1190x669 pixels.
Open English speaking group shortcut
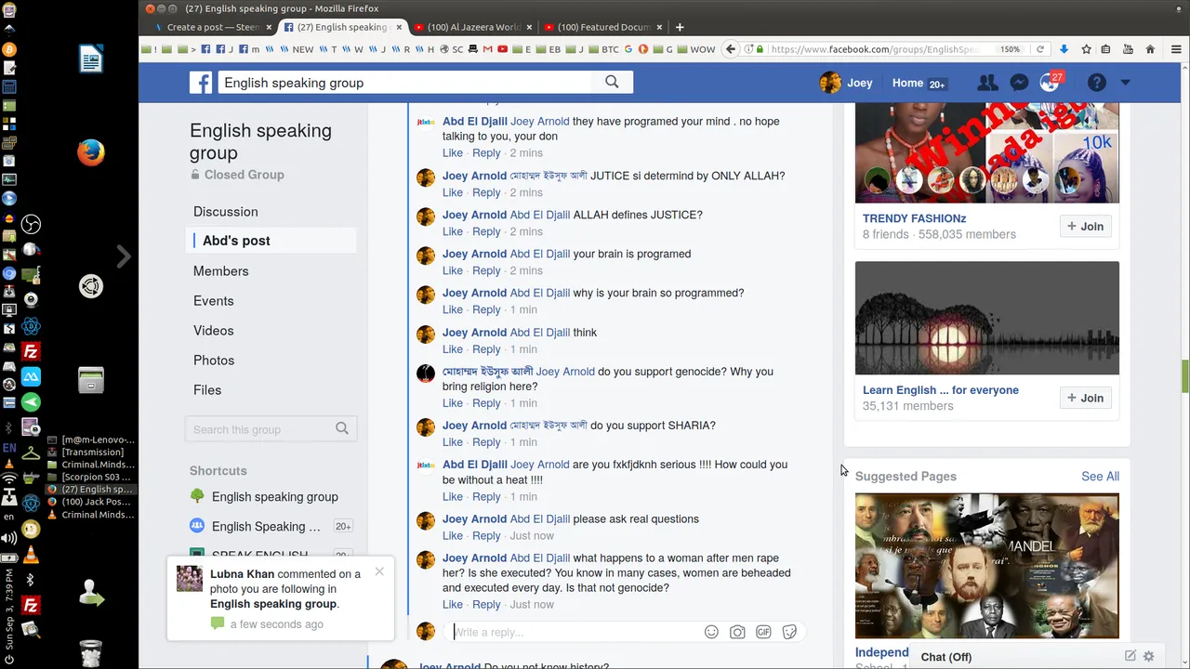point(275,496)
